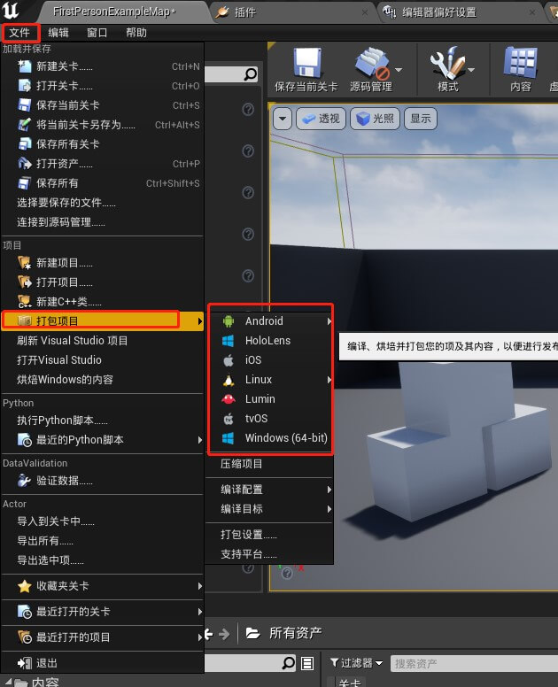Open 打包设置 from the submenu
Screen dimensions: 558x687
click(269, 535)
